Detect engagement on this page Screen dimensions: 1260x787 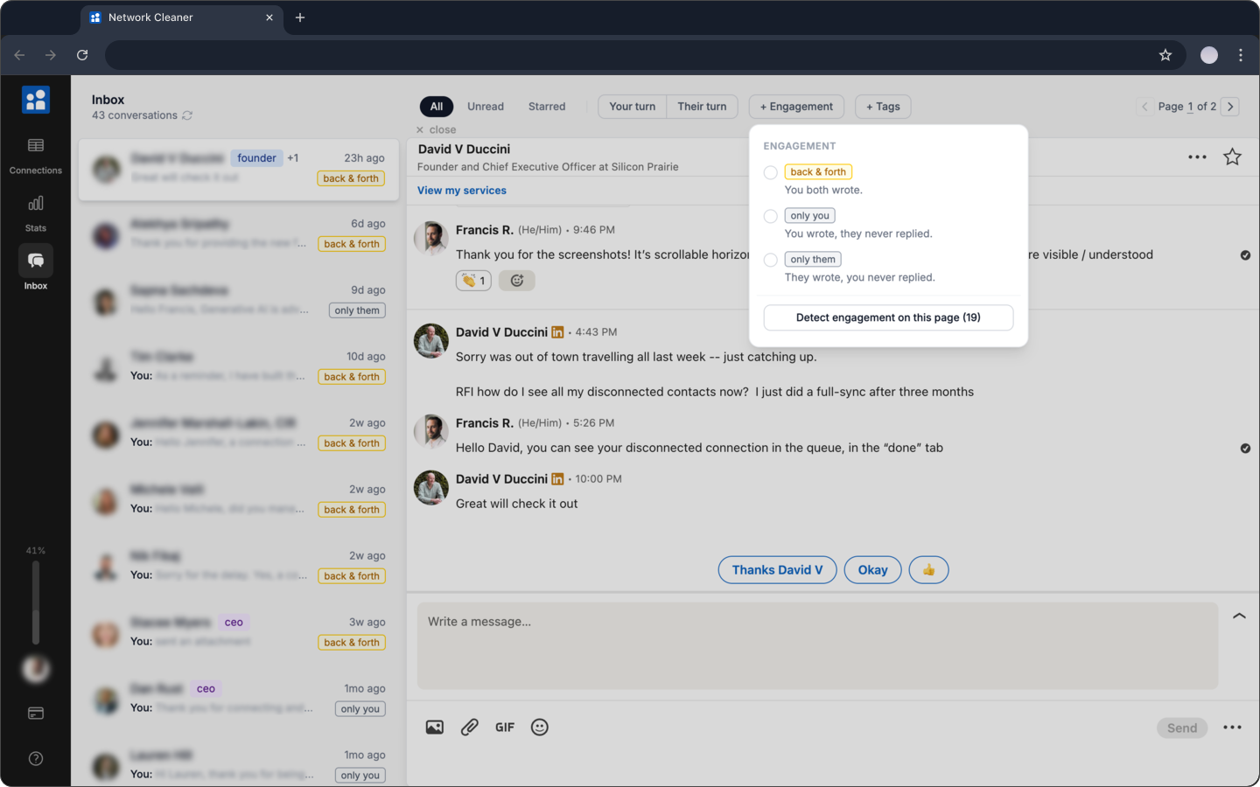tap(888, 317)
